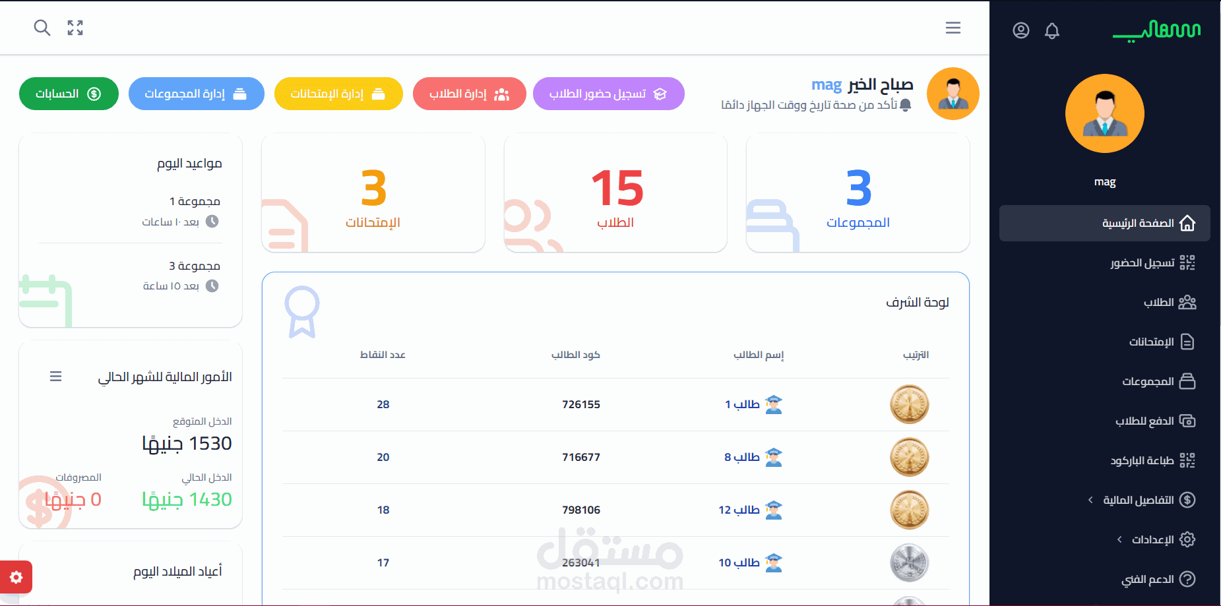Toggle fullscreen mode icon
The width and height of the screenshot is (1221, 606).
[x=75, y=28]
